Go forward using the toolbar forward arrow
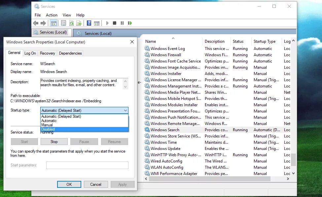Viewport: 322px width, 197px height. (x=43, y=23)
